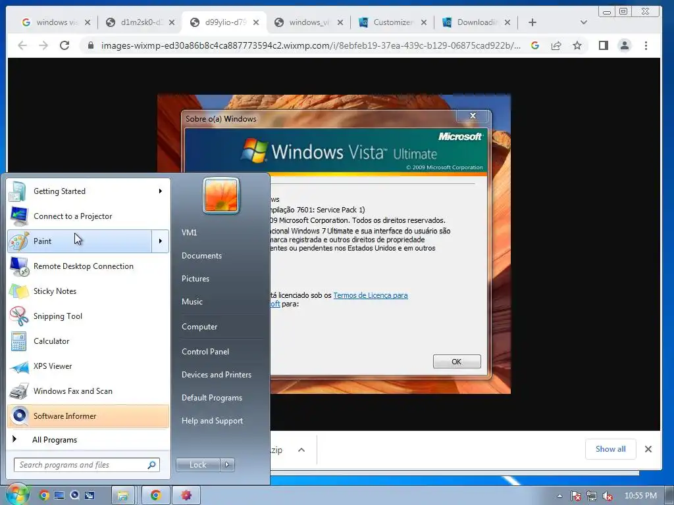Viewport: 674px width, 505px height.
Task: Open Computer from the Start menu
Action: coord(199,327)
